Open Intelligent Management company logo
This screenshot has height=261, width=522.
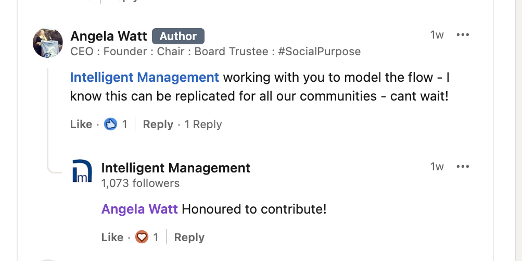point(82,171)
